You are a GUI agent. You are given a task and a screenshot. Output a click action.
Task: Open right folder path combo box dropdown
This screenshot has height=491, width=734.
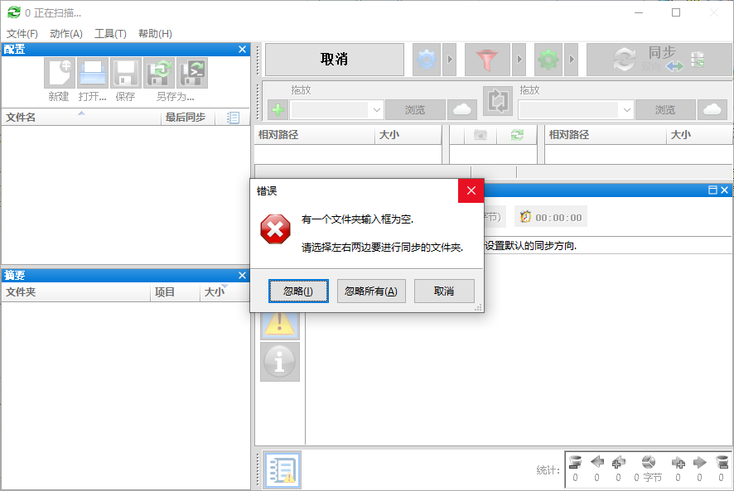click(627, 110)
